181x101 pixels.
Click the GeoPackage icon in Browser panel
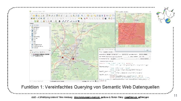[x=32, y=27]
